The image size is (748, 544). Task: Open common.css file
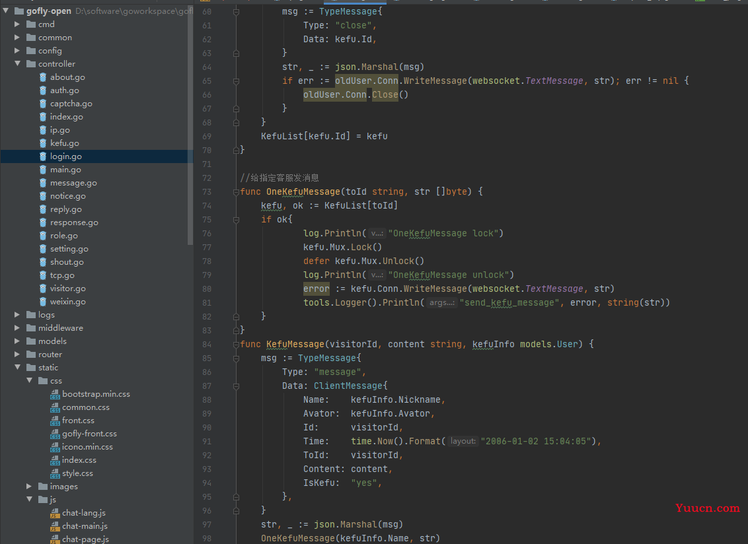[x=86, y=407]
